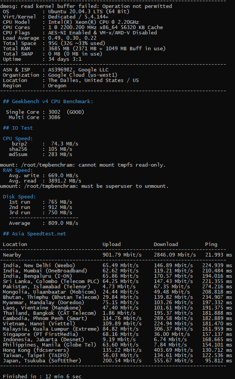235x379 pixels.
Task: Select Avg. write 669.0 MB/s
Action: coord(63,176)
